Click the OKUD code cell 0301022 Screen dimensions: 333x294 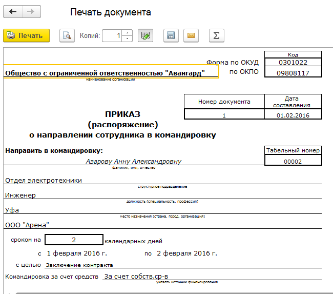coord(293,62)
